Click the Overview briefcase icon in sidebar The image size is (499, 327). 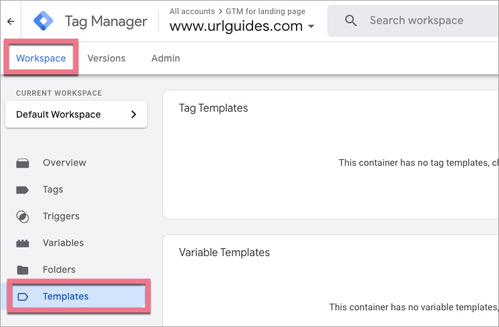point(23,163)
